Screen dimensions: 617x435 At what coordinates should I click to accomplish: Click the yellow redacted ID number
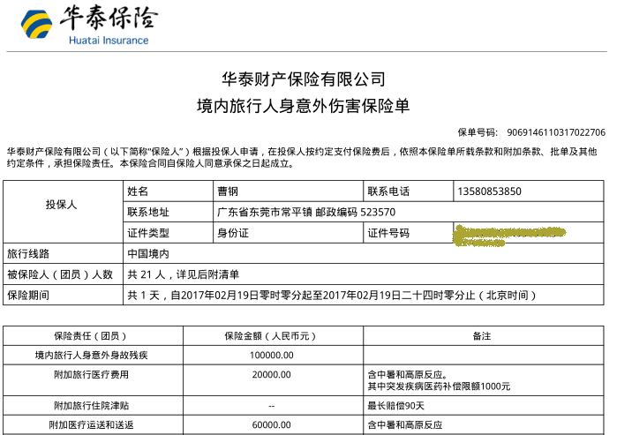tap(508, 234)
